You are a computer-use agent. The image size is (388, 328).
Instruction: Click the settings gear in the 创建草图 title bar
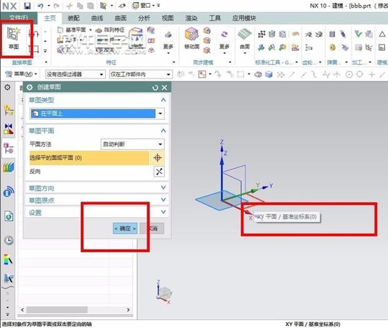point(29,87)
